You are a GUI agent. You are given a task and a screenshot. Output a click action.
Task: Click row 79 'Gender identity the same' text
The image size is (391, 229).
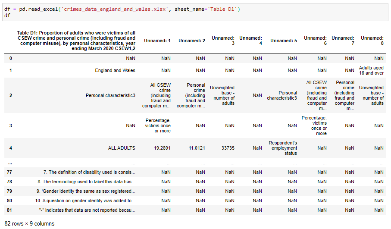[x=86, y=191]
